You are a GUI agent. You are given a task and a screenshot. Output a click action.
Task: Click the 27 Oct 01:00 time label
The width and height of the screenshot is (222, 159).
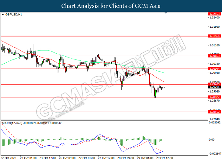click(87, 158)
